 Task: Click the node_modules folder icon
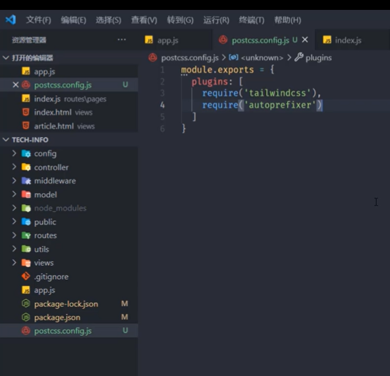point(26,208)
